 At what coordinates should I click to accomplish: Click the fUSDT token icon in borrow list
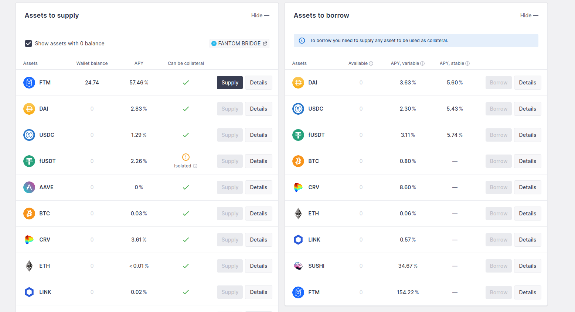coord(298,135)
